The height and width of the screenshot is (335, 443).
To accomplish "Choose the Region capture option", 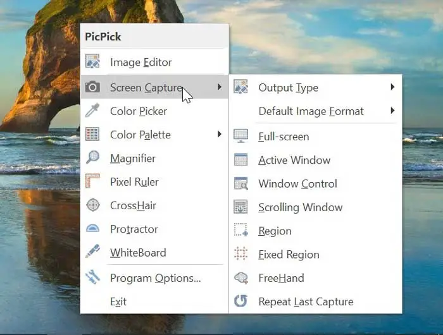I will tap(275, 231).
